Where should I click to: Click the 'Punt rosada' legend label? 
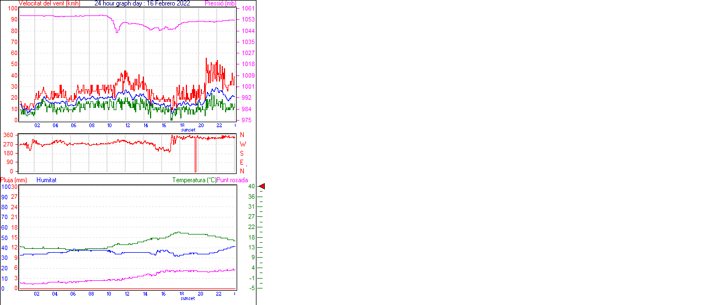232,180
